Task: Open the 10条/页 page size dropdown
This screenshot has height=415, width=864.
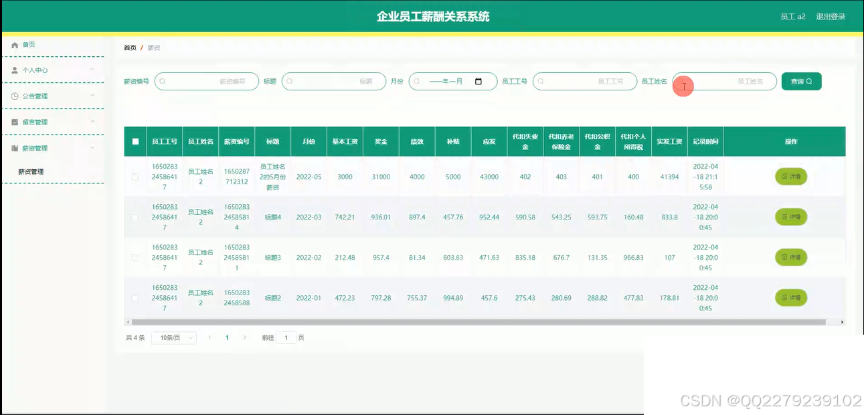Action: click(174, 337)
